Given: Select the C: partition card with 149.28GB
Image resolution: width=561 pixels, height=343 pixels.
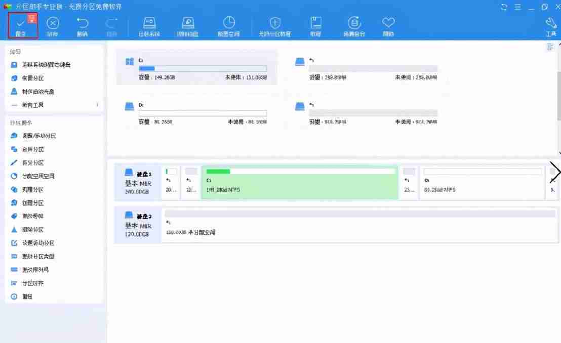Looking at the screenshot, I should (x=196, y=67).
